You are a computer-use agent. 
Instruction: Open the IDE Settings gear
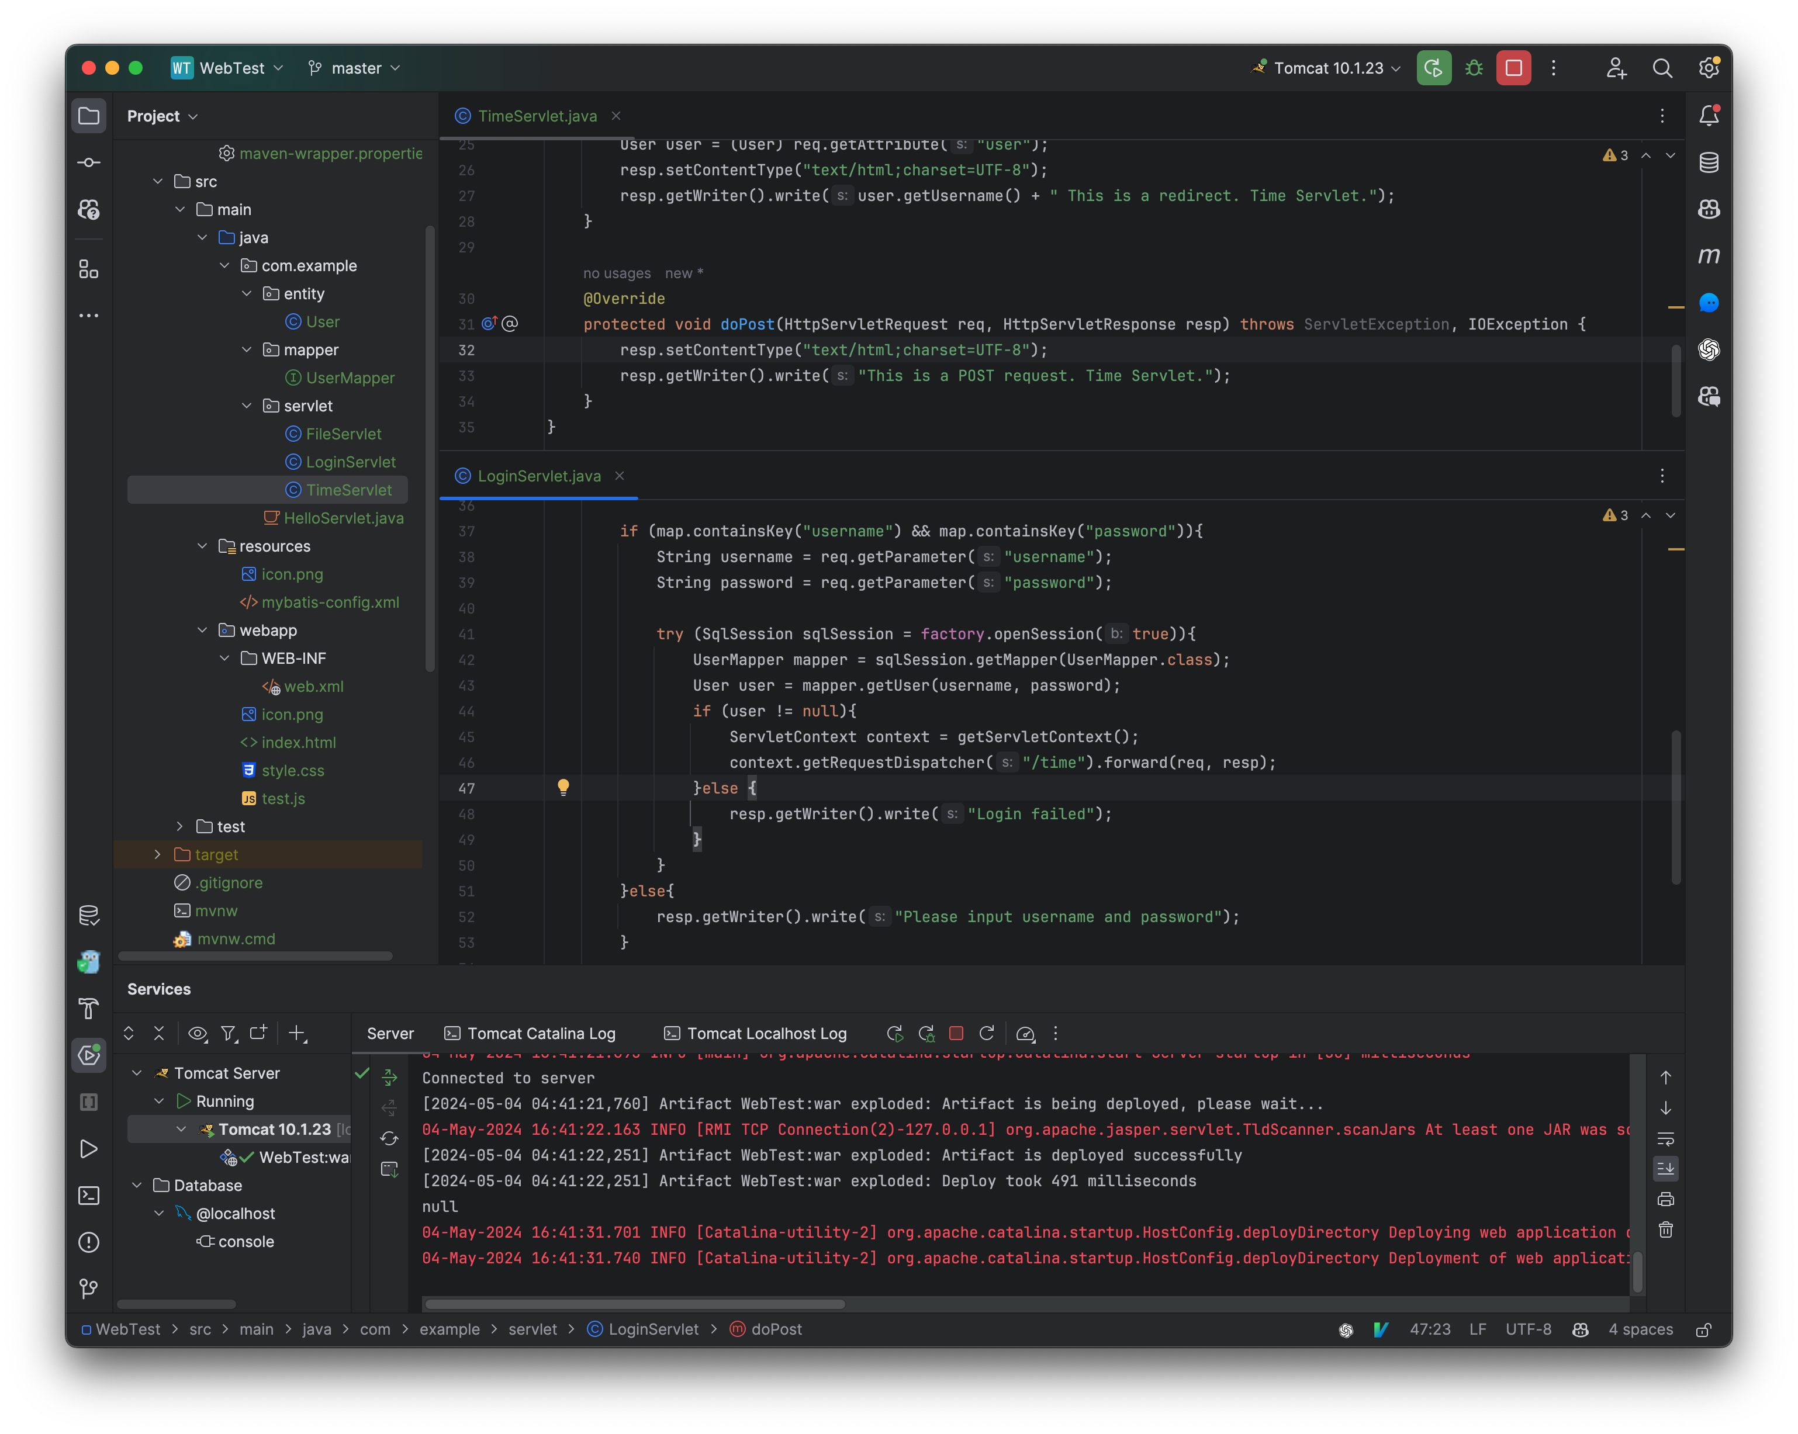[1709, 68]
